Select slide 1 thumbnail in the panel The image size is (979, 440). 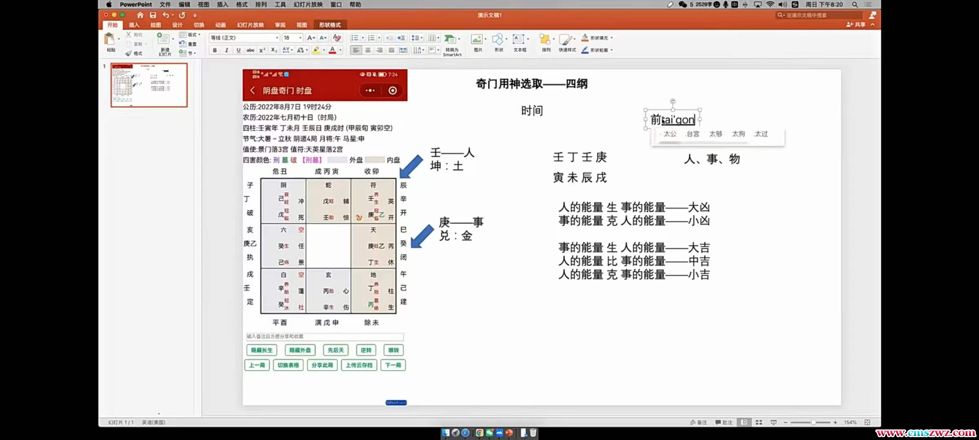(x=149, y=85)
